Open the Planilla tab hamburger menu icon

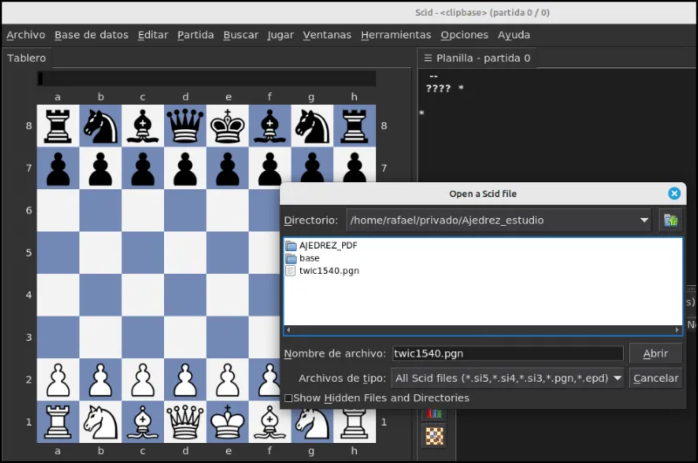coord(428,58)
